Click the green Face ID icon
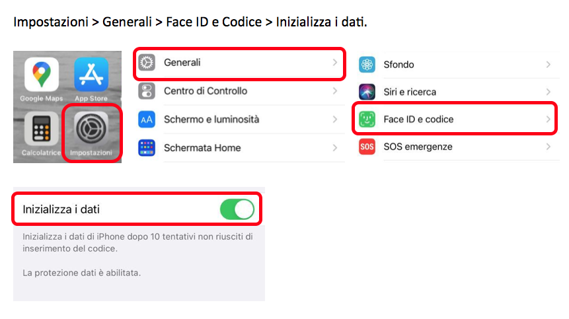The image size is (569, 319). pyautogui.click(x=367, y=120)
